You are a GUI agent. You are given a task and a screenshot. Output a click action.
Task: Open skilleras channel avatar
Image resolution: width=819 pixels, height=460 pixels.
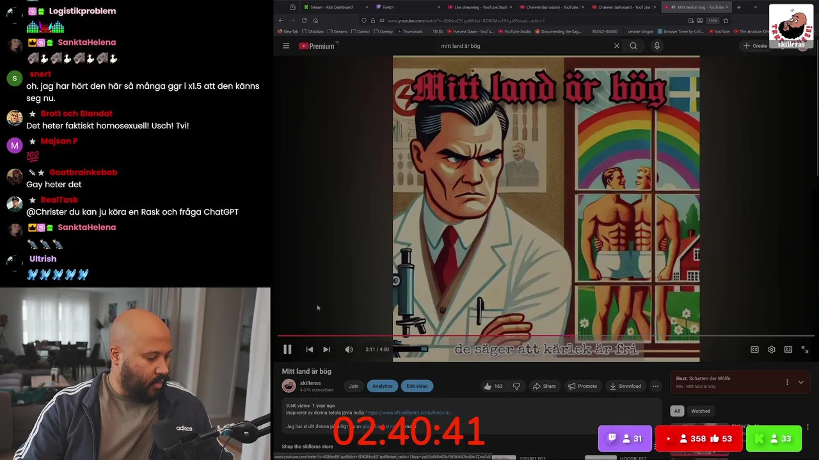(289, 386)
